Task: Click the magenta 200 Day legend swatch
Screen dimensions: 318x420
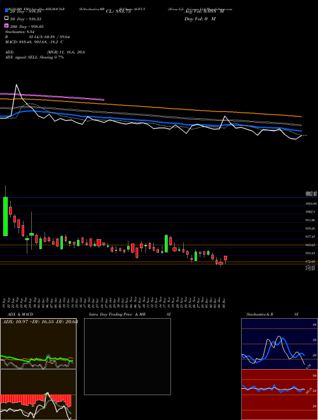Action: pyautogui.click(x=7, y=25)
